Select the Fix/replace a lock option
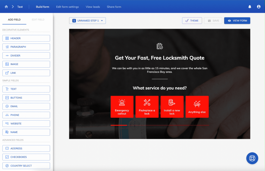The height and width of the screenshot is (171, 265). click(x=147, y=107)
